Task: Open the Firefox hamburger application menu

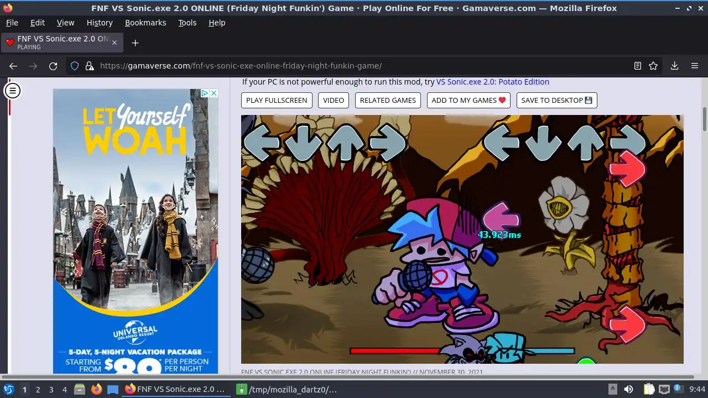Action: pyautogui.click(x=695, y=66)
